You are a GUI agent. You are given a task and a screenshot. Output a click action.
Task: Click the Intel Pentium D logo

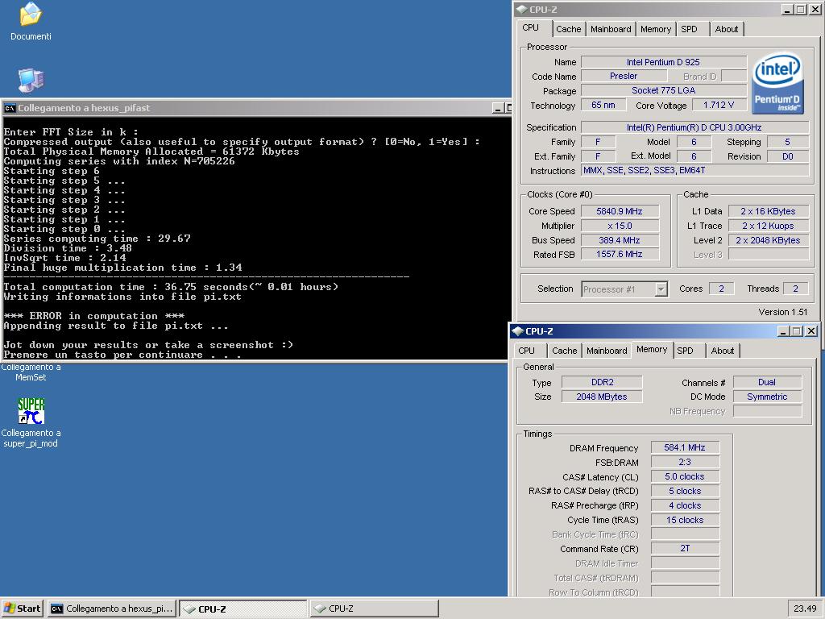777,83
